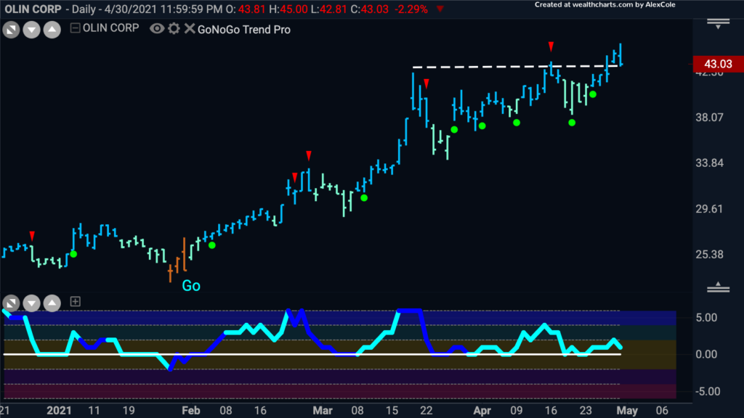
Task: Click the dashed white resistance line
Action: click(515, 67)
